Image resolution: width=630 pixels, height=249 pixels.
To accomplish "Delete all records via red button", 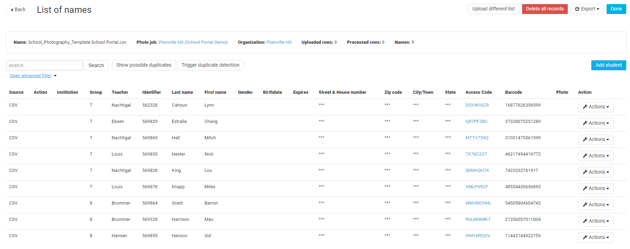I will tap(545, 9).
